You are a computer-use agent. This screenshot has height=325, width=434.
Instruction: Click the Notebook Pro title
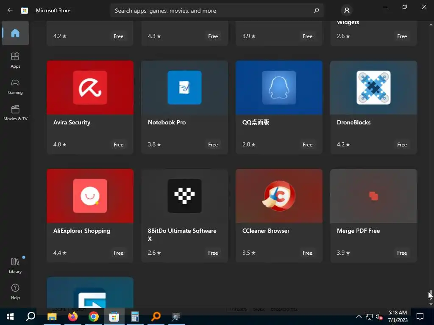(167, 122)
